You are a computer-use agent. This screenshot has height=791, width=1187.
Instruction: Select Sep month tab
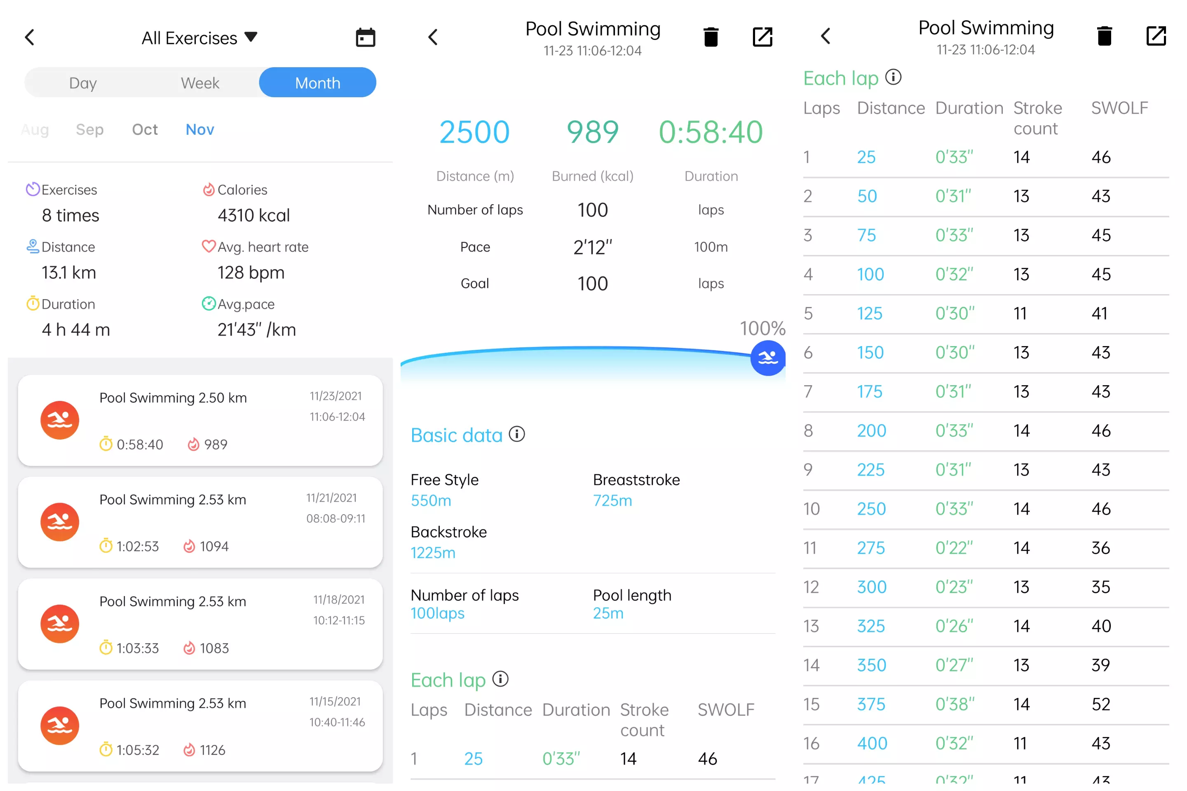(x=90, y=130)
